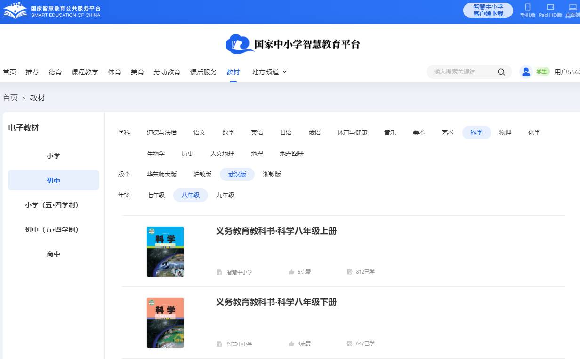This screenshot has width=580, height=359.
Task: Filter subject by 历史
Action: coord(187,154)
